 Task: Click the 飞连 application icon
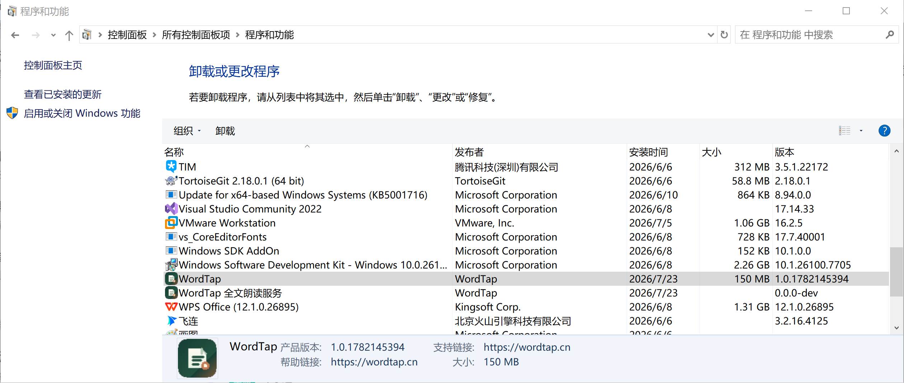[x=171, y=321]
